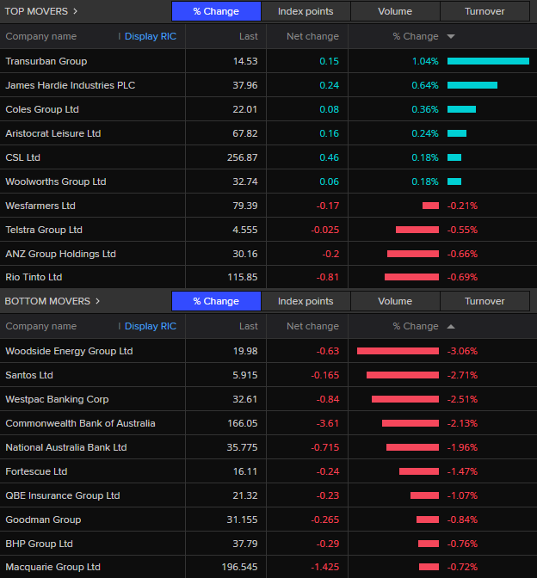Viewport: 537px width, 578px height.
Task: Open BHP Group Ltd
Action: tap(39, 544)
